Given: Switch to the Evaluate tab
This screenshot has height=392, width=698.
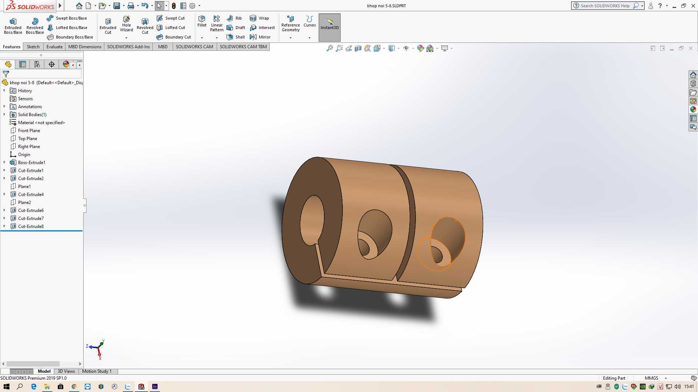Looking at the screenshot, I should coord(55,47).
